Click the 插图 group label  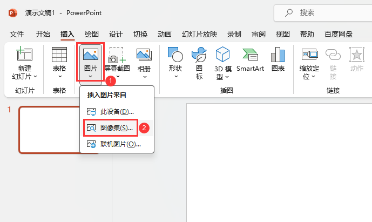coord(227,90)
